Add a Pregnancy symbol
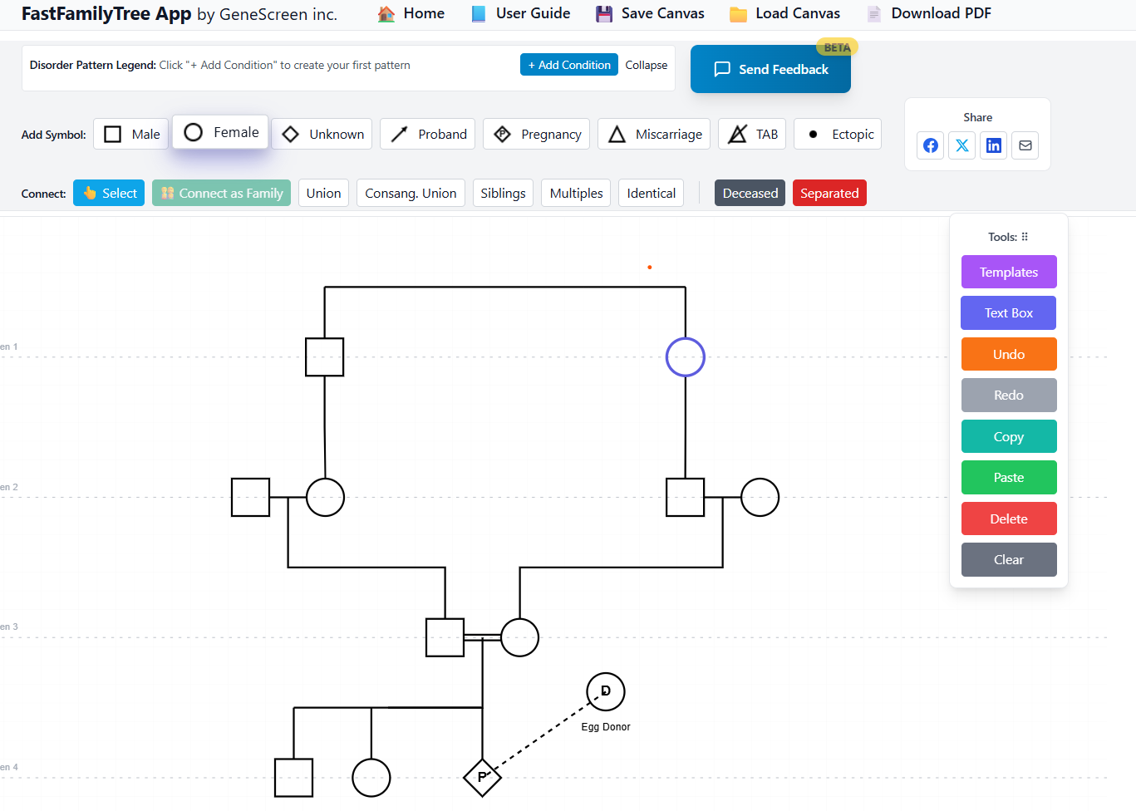 pos(536,134)
